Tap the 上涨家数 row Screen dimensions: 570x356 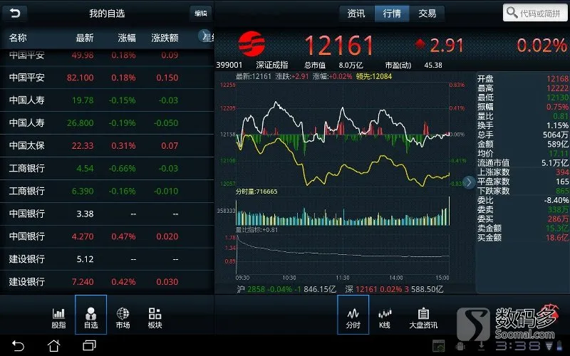point(522,172)
